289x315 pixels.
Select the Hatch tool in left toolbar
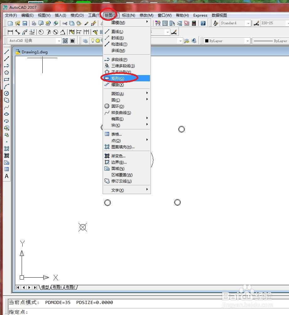pyautogui.click(x=7, y=149)
